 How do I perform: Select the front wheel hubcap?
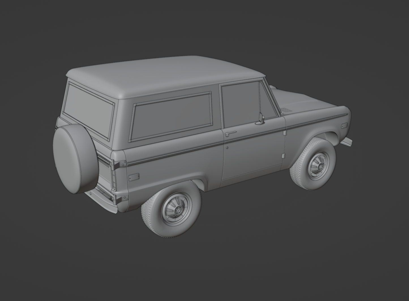click(319, 167)
